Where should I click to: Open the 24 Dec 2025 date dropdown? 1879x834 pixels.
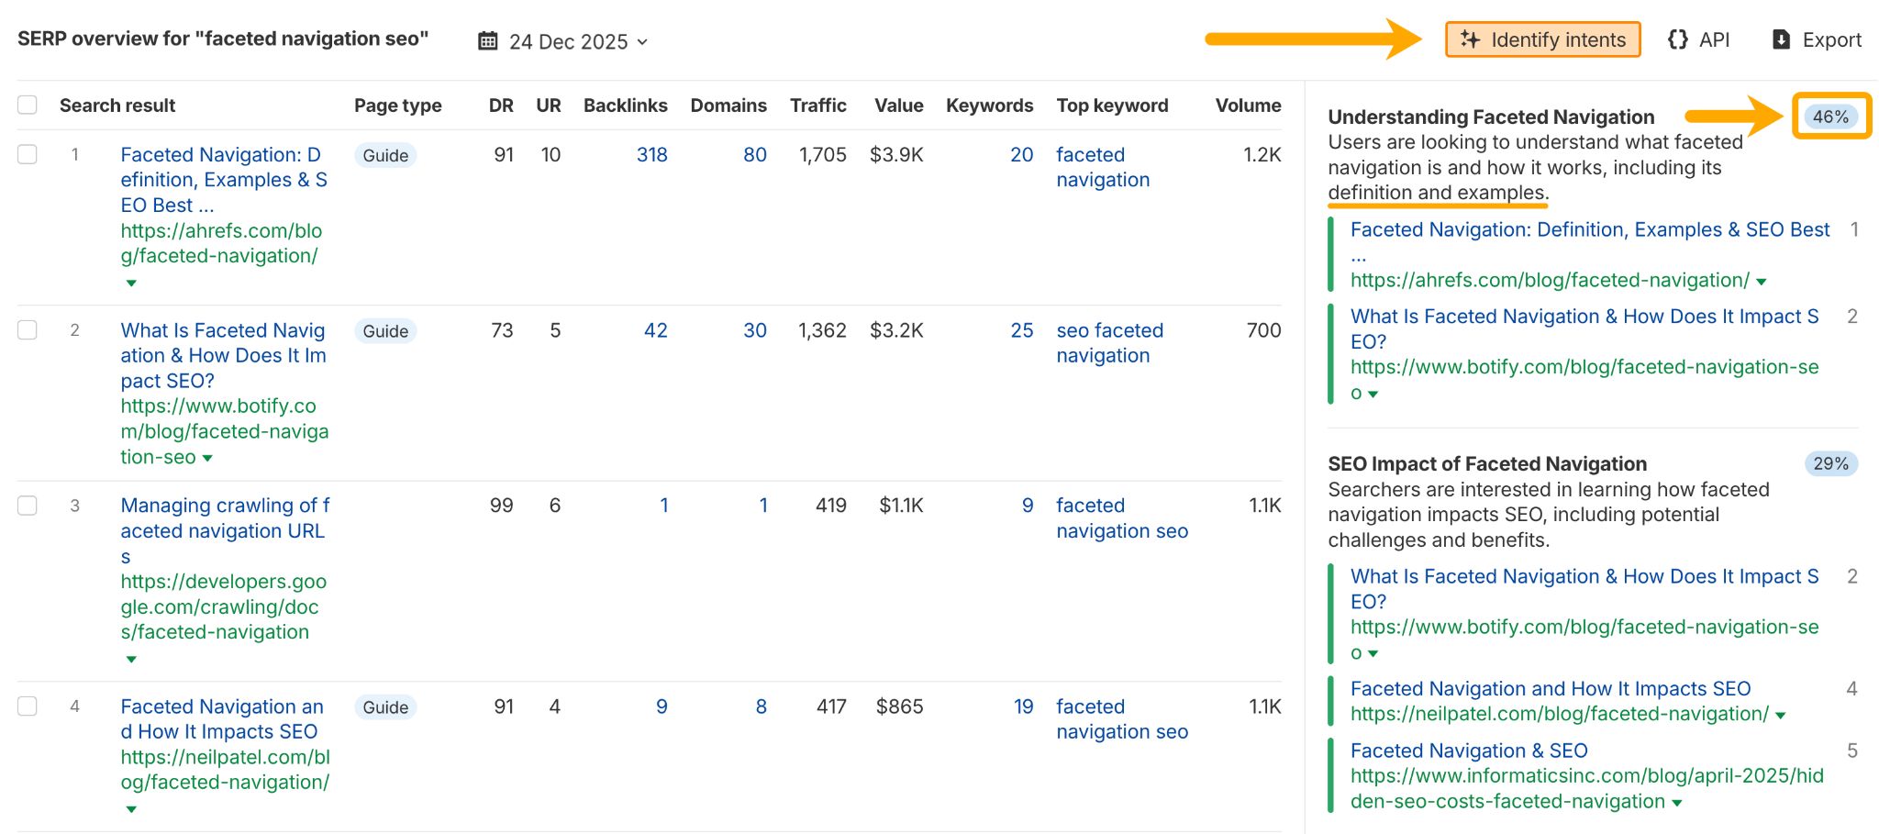(643, 42)
